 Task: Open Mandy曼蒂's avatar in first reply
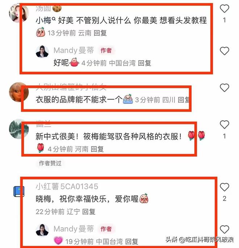point(42,51)
